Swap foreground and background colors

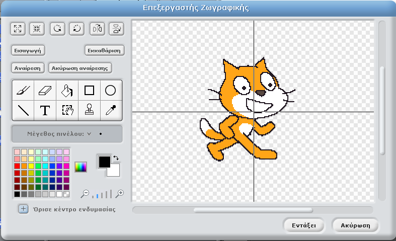point(116,158)
